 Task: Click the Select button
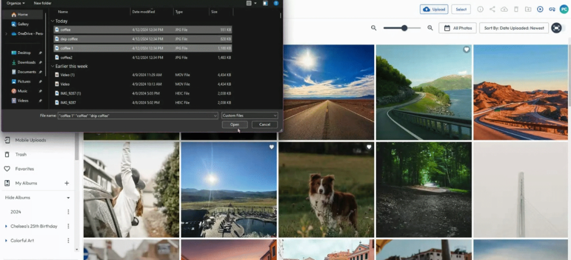(461, 9)
